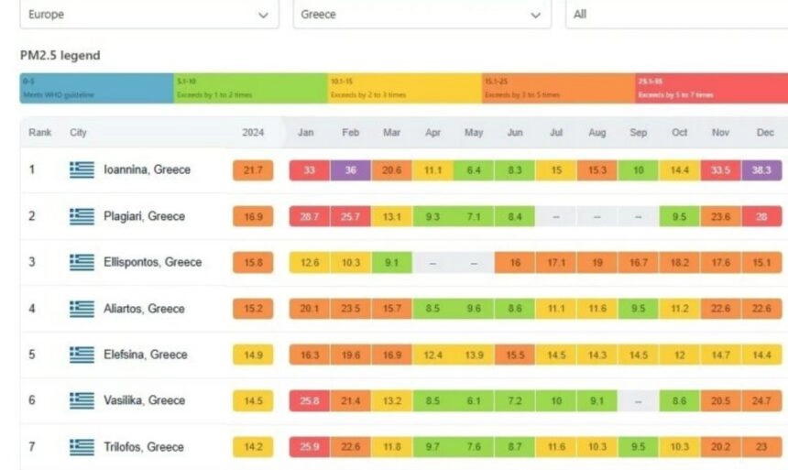Viewport: 788px width, 470px height.
Task: Click the Dec column header
Action: click(764, 133)
